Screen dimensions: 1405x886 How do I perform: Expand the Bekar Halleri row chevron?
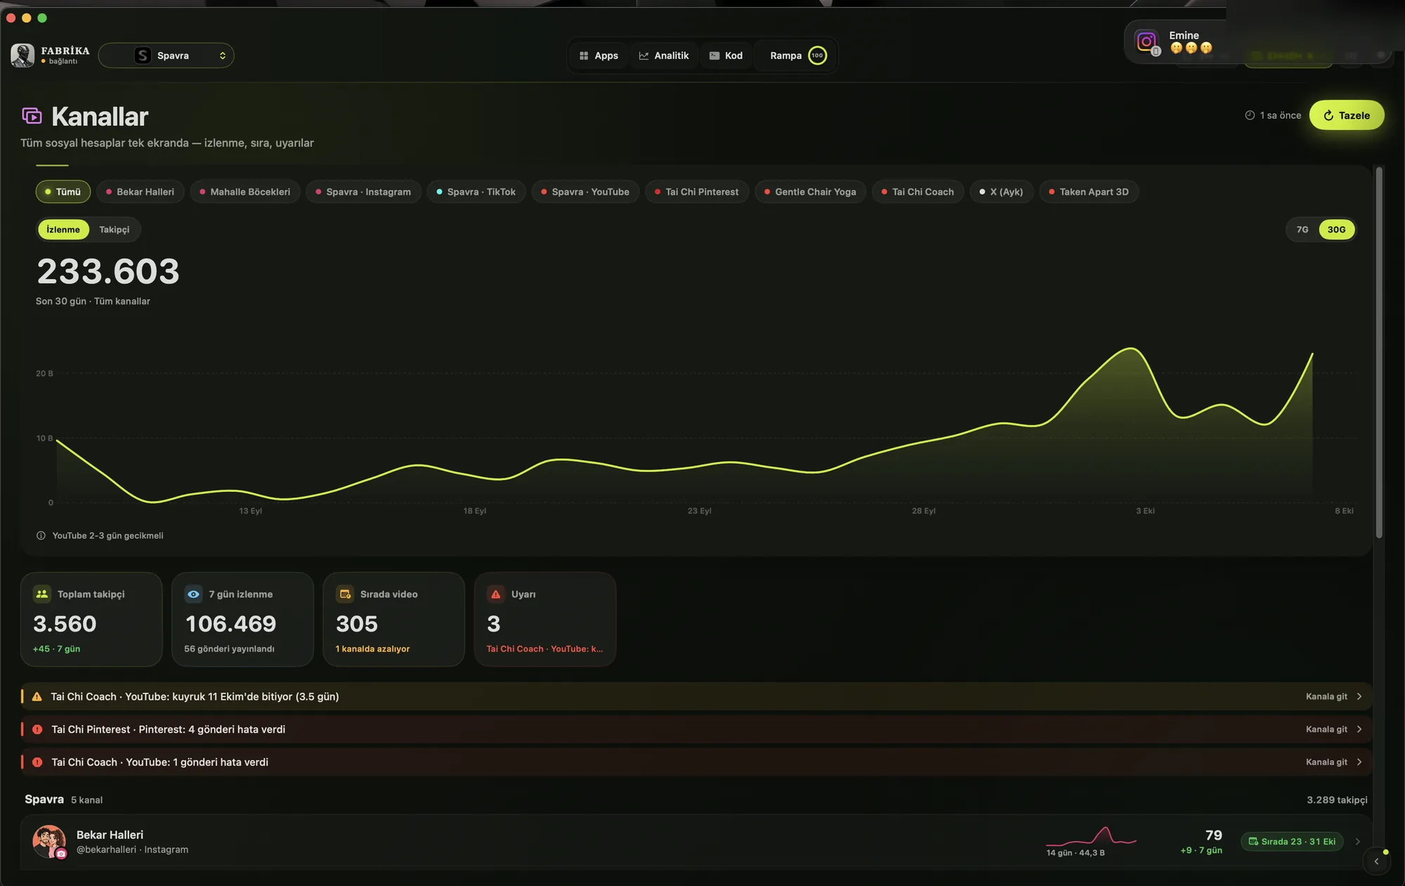tap(1357, 842)
